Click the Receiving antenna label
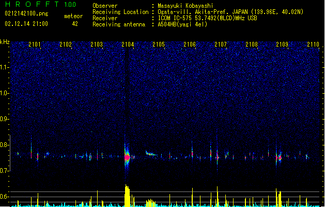This screenshot has width=325, height=207. point(119,24)
